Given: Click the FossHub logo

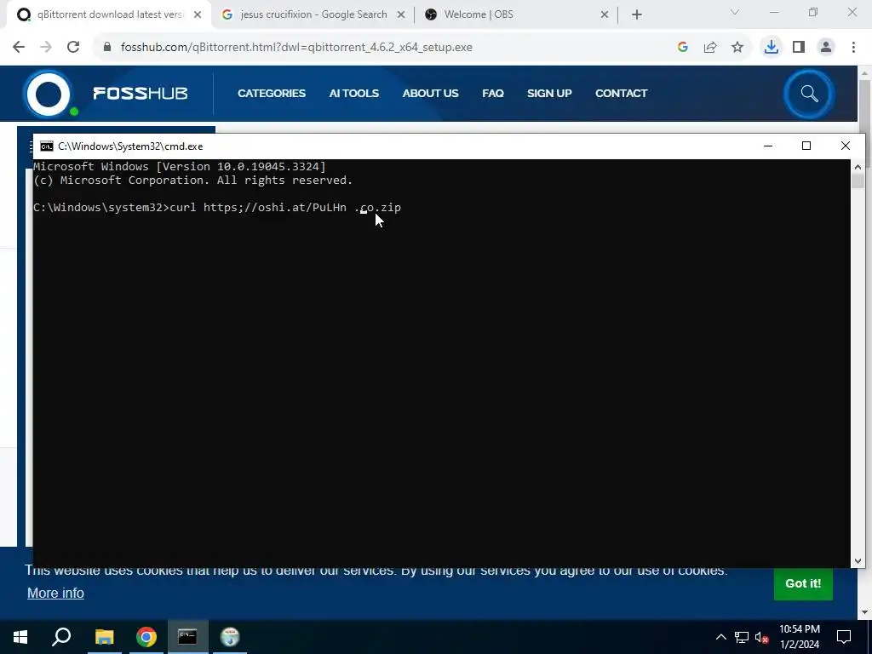Looking at the screenshot, I should click(x=106, y=94).
